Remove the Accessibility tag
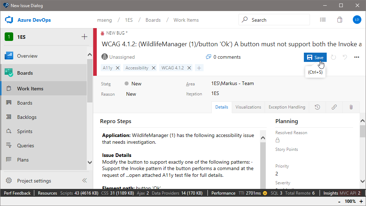This screenshot has width=366, height=206. [x=154, y=68]
